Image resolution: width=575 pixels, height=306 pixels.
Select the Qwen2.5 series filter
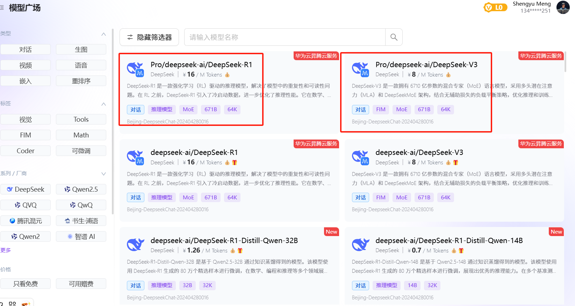click(x=81, y=190)
